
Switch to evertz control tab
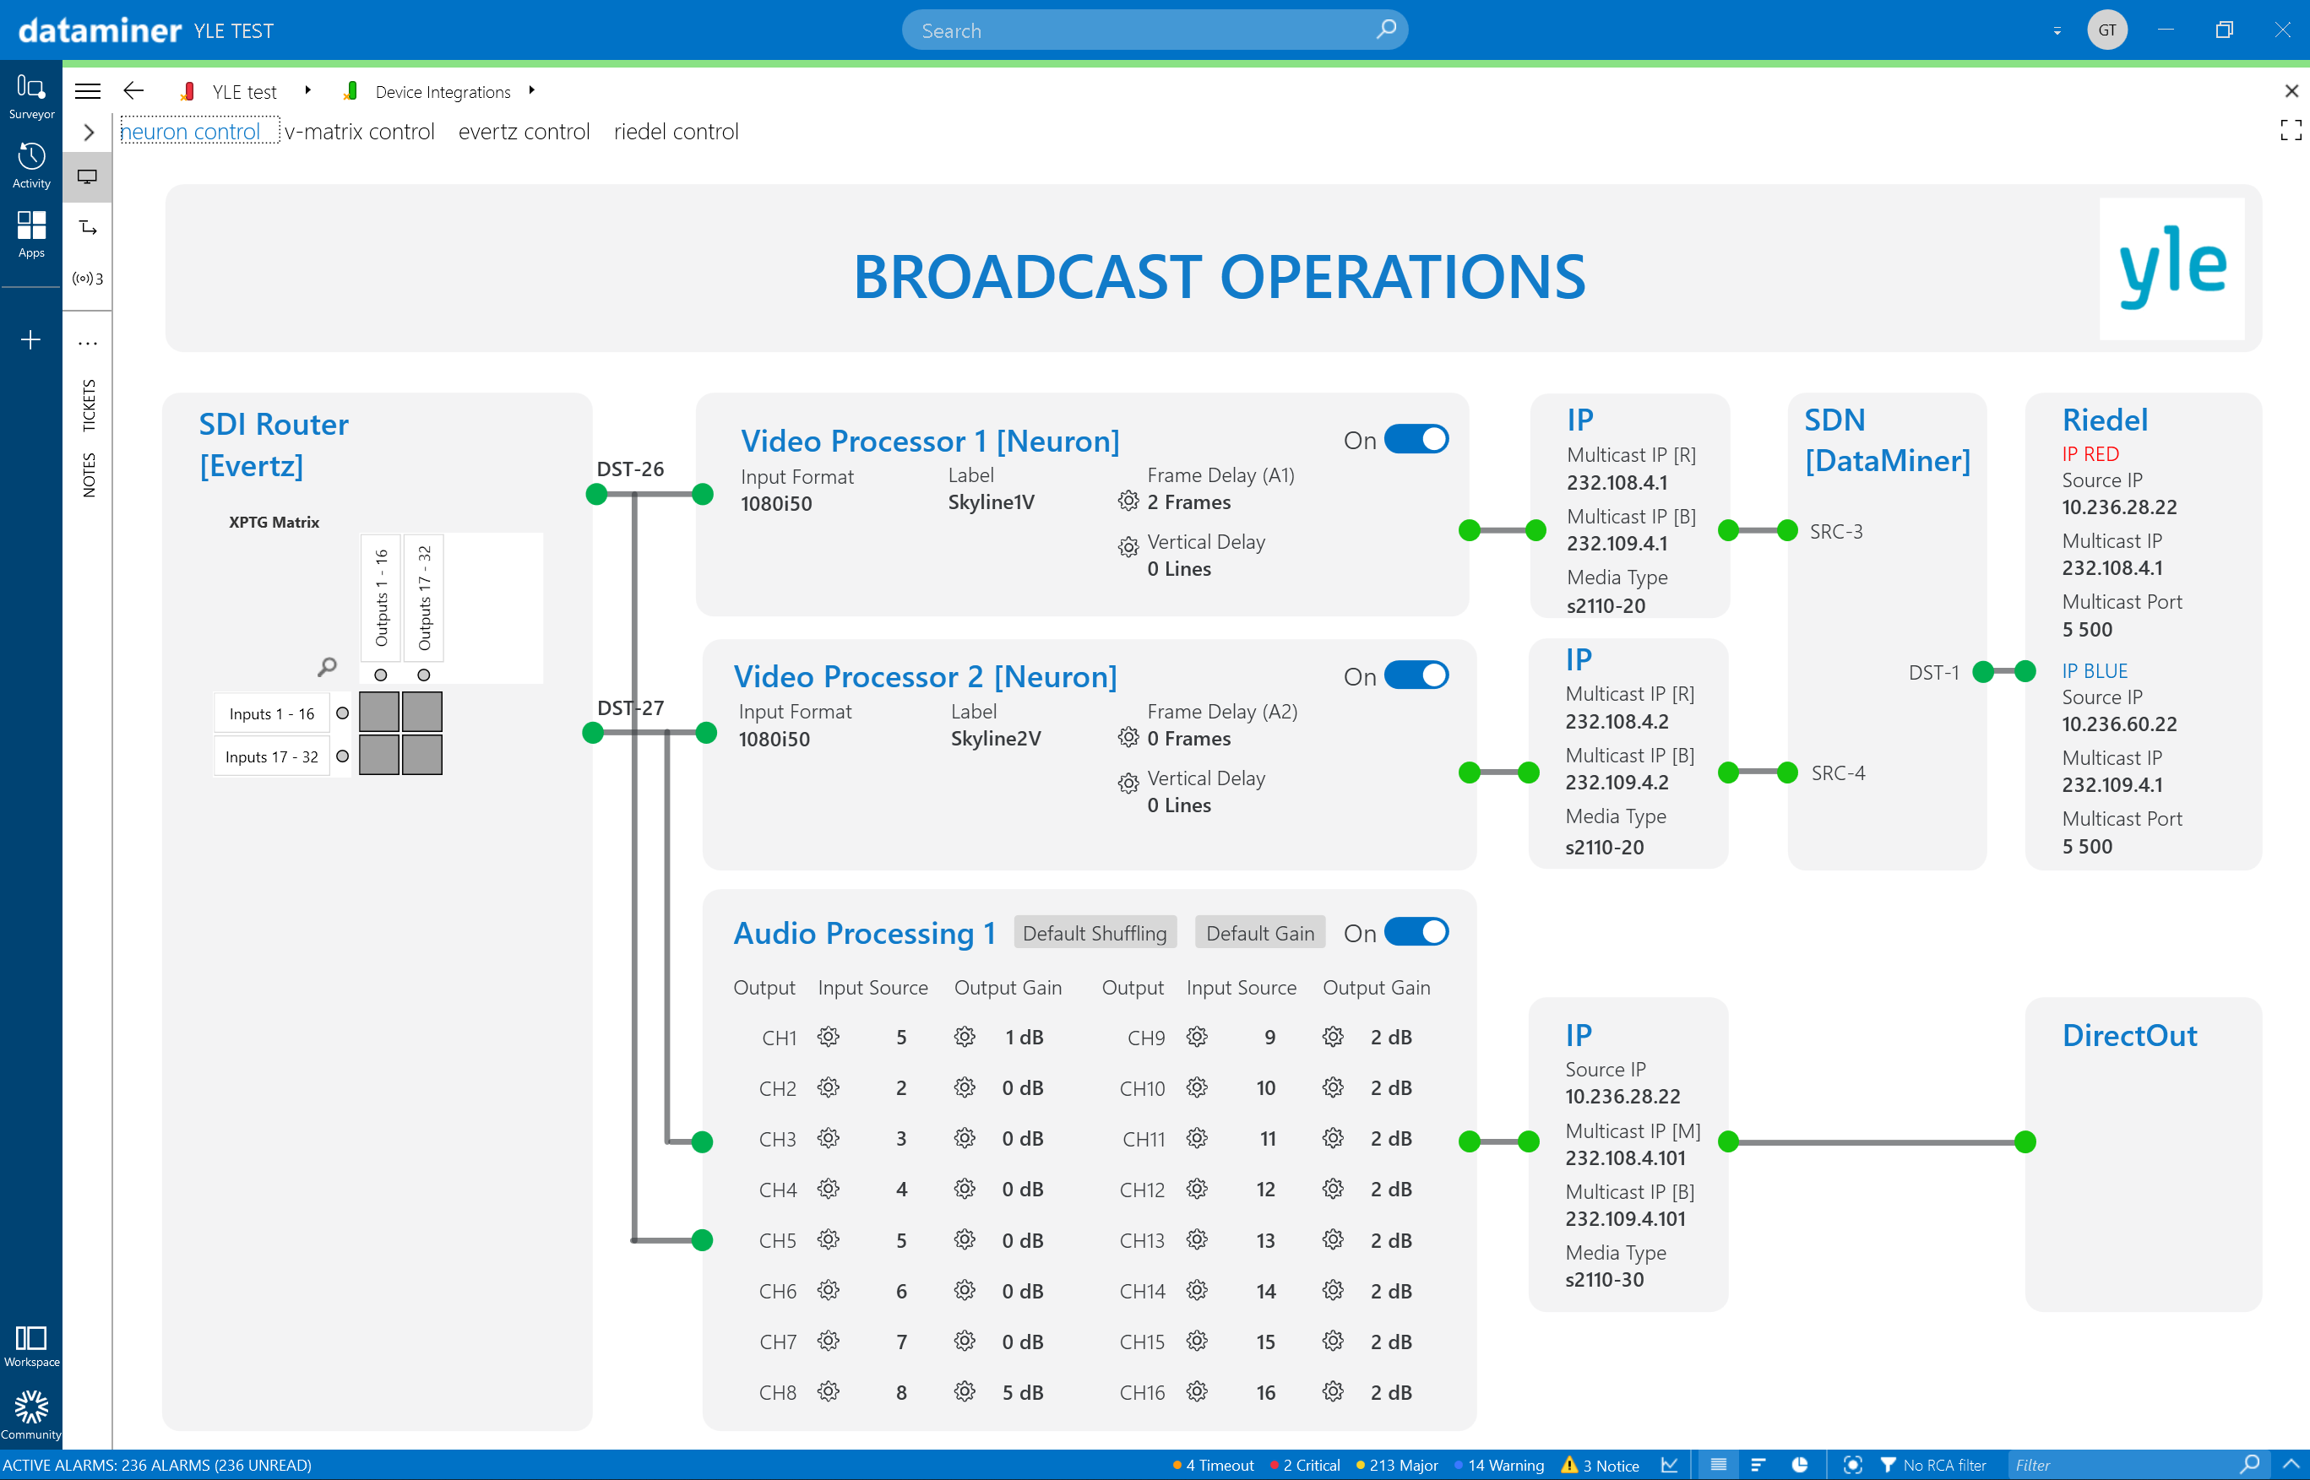[x=524, y=132]
